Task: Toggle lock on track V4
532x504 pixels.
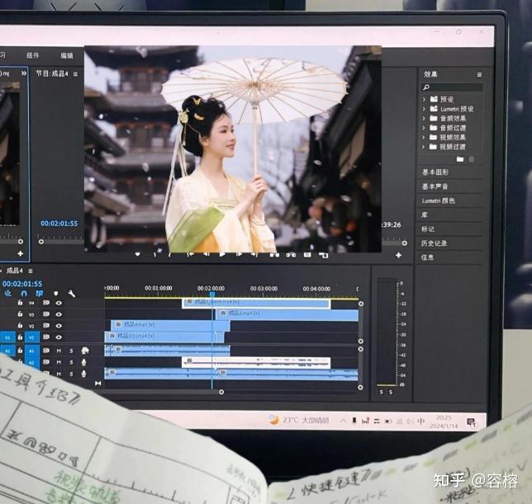Action: coord(20,303)
